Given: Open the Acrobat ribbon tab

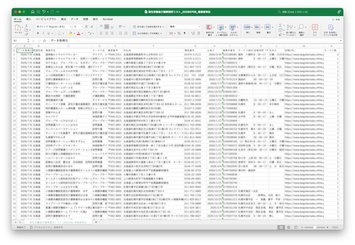Looking at the screenshot, I should 108,19.
